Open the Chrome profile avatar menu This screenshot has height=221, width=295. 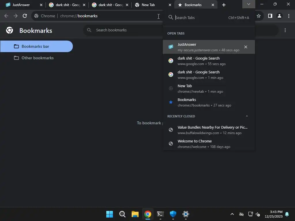(279, 16)
